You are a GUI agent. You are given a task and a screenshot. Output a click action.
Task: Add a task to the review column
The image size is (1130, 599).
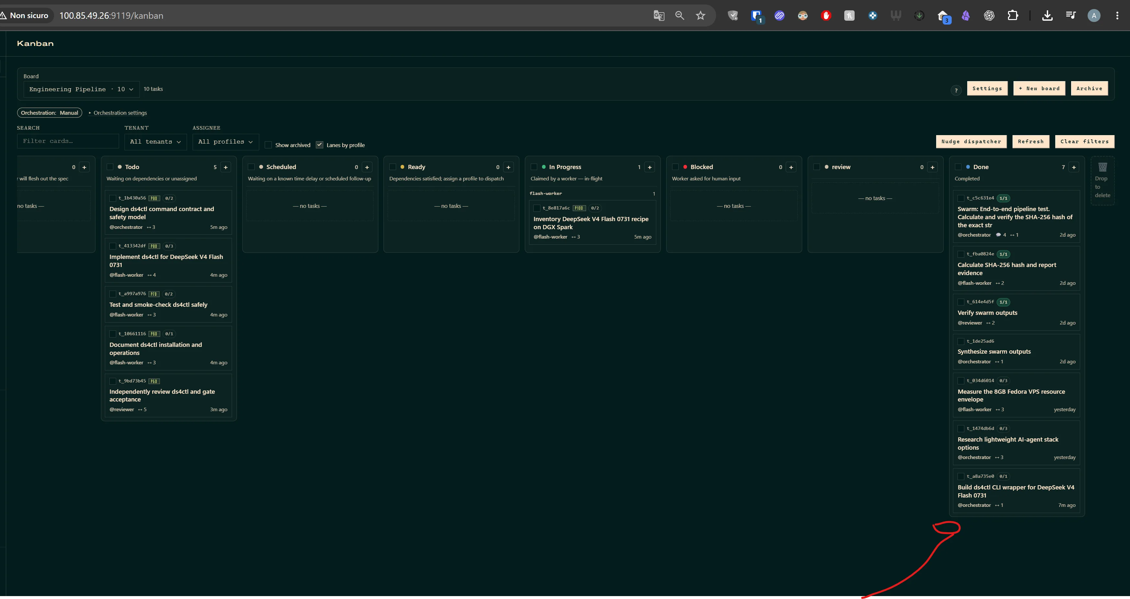pyautogui.click(x=933, y=167)
